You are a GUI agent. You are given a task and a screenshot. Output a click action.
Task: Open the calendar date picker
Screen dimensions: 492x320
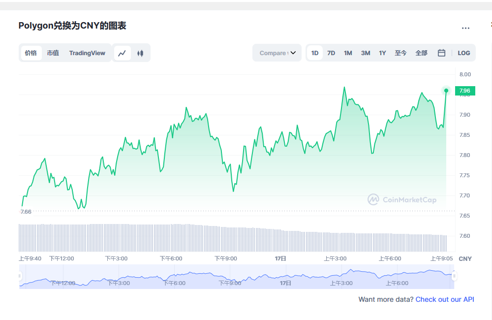pyautogui.click(x=441, y=53)
